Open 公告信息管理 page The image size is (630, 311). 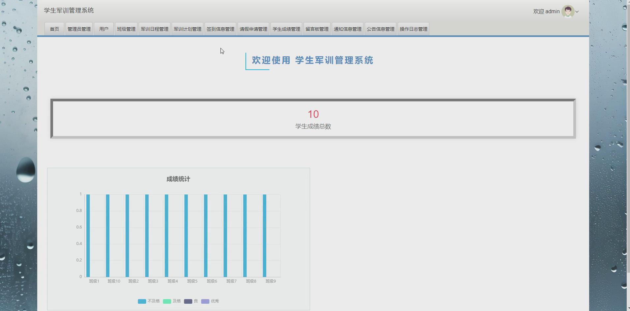click(x=380, y=29)
